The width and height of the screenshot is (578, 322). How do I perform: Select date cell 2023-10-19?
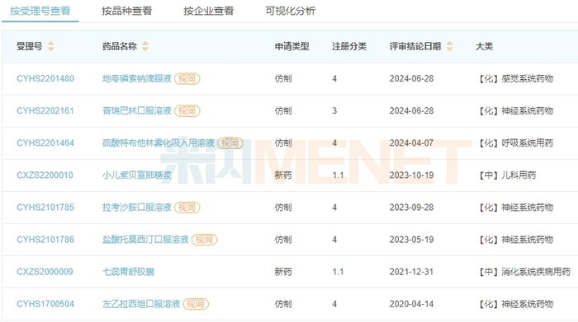pos(411,175)
